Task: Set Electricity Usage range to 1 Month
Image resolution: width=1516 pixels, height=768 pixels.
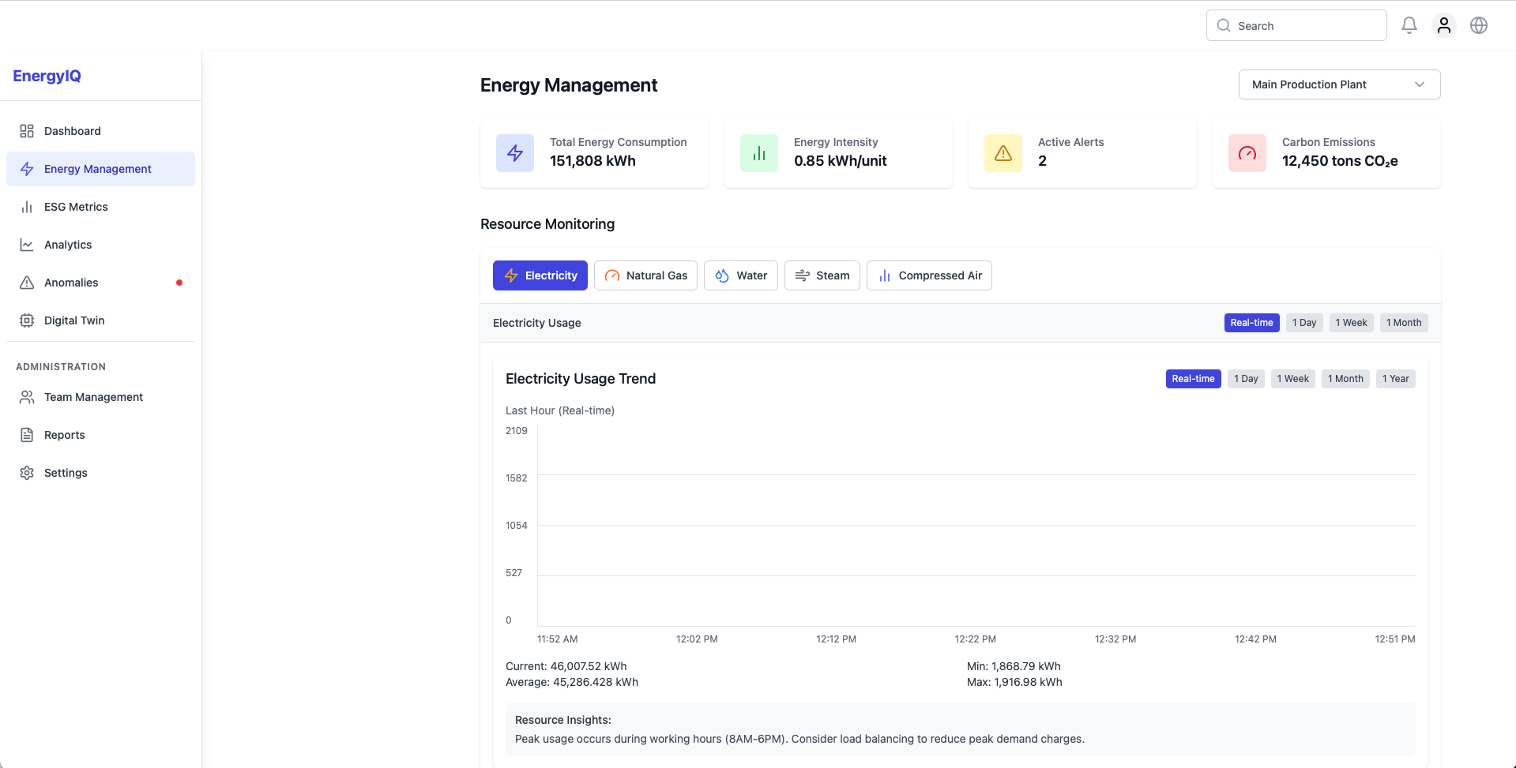Action: (x=1403, y=323)
